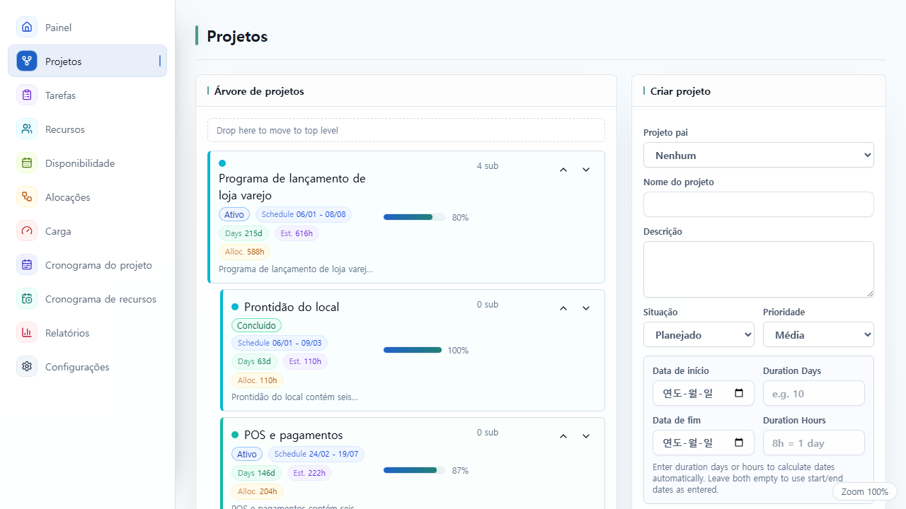Click the Cronograma do projeto icon
The width and height of the screenshot is (906, 509).
point(27,265)
